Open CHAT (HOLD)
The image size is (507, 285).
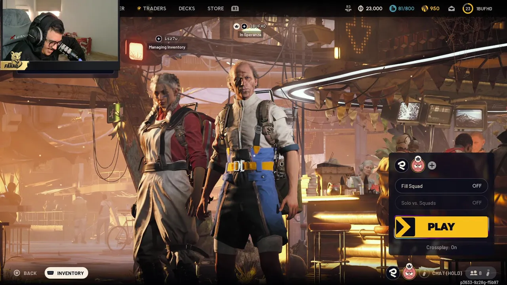[447, 273]
